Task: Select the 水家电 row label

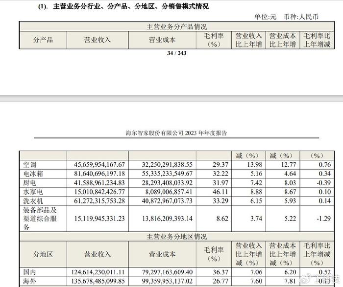Action: click(x=33, y=192)
